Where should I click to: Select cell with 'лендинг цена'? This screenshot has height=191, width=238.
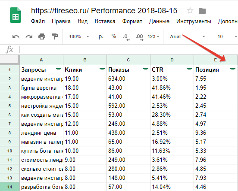pos(41,133)
